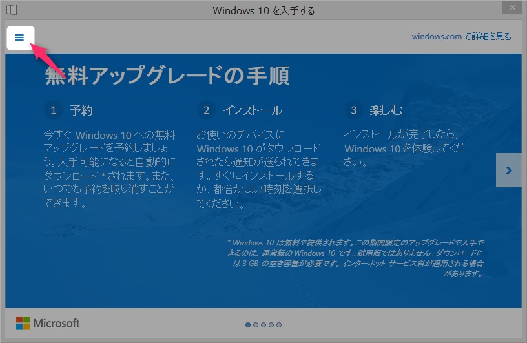The width and height of the screenshot is (527, 343).
Task: Click step 1 予約 heading
Action: tap(81, 110)
